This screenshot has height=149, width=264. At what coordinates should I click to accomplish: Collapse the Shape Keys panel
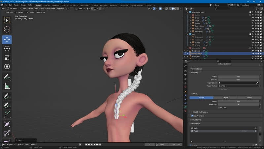pos(195,124)
